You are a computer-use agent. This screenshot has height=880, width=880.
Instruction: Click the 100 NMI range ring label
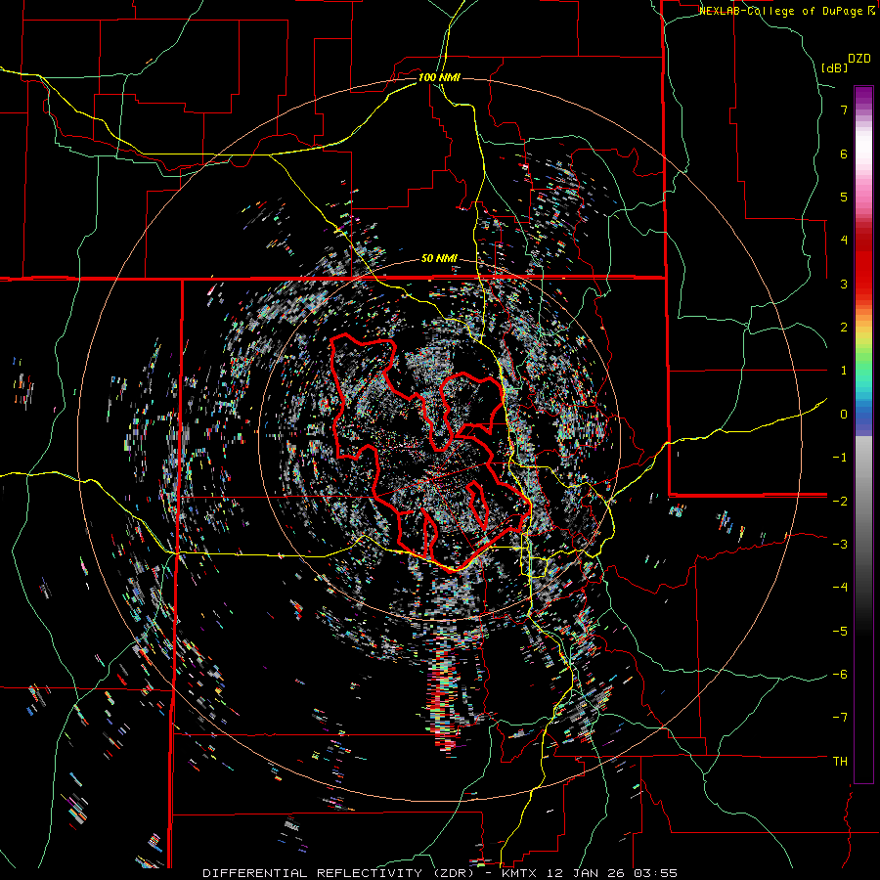(439, 77)
